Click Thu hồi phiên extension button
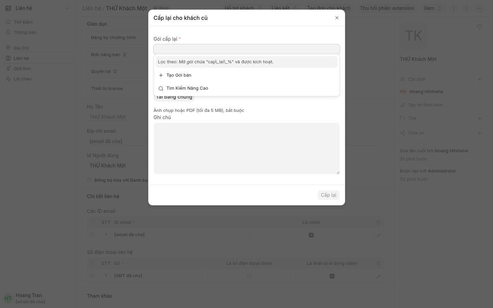 (x=387, y=8)
